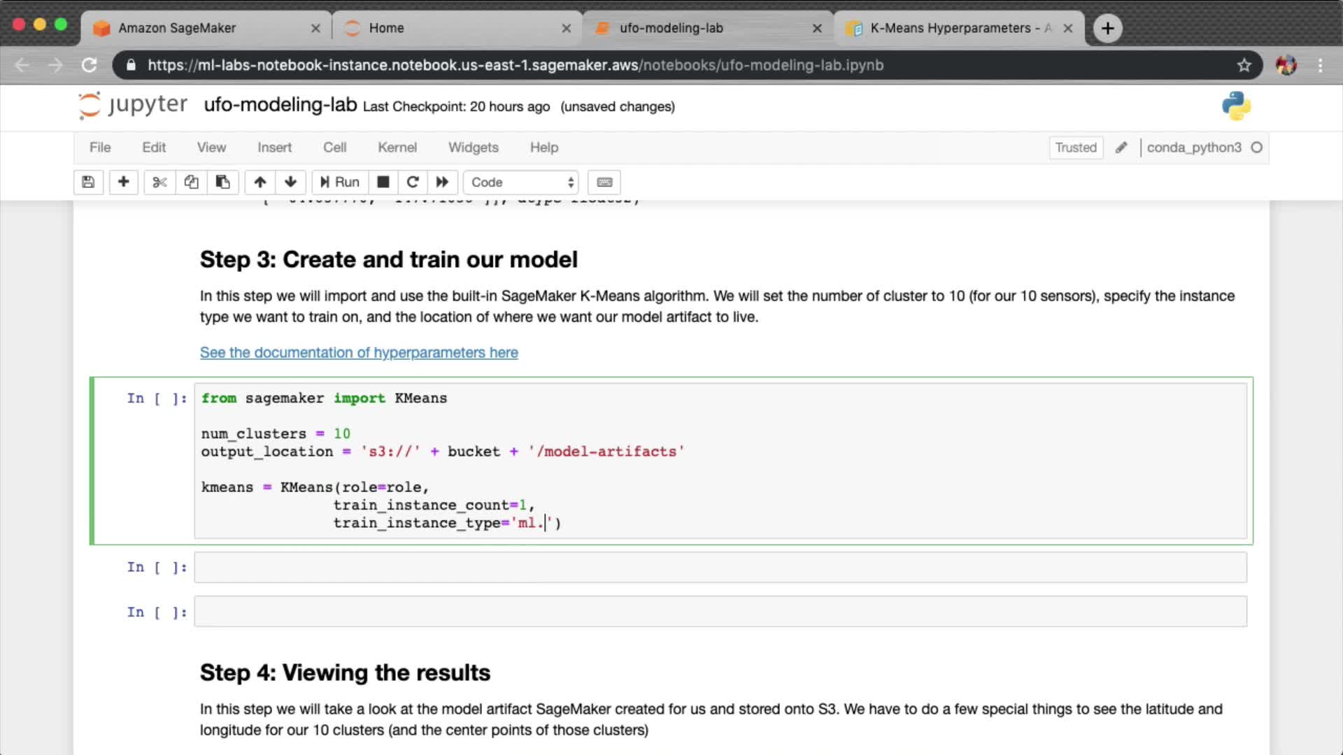Image resolution: width=1343 pixels, height=755 pixels.
Task: Interrupt the kernel with stop icon
Action: point(383,182)
